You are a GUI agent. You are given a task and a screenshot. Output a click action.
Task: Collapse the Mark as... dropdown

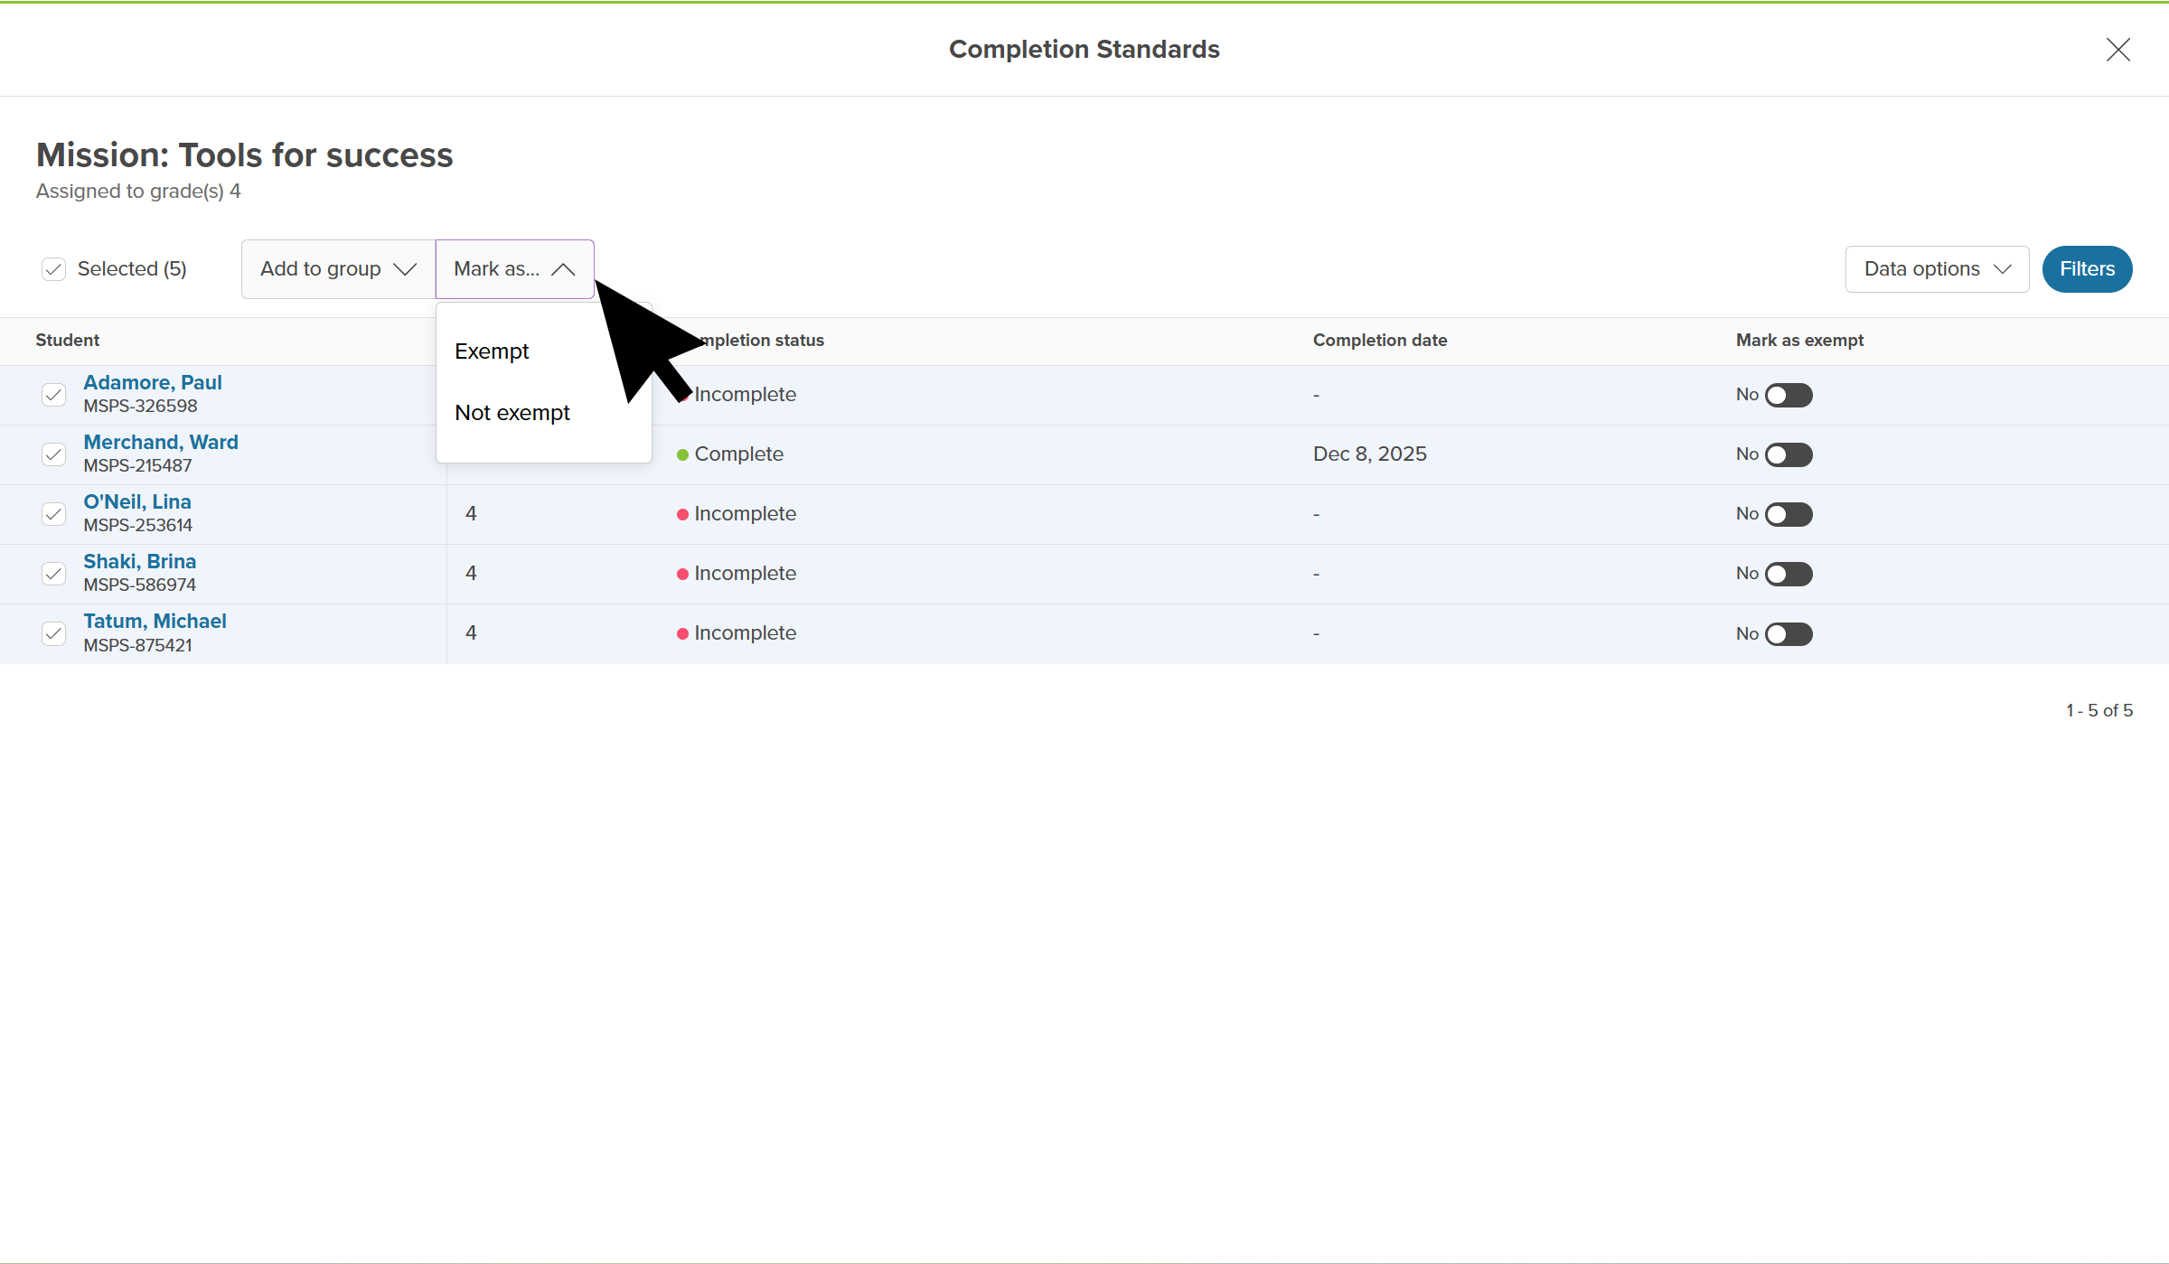514,269
